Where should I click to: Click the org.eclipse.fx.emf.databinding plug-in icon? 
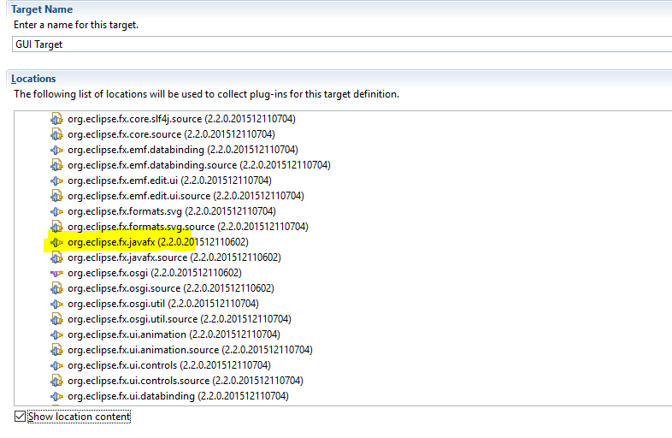click(x=56, y=150)
